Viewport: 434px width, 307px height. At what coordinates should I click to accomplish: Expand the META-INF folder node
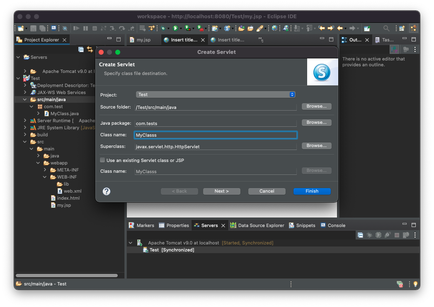tap(45, 170)
